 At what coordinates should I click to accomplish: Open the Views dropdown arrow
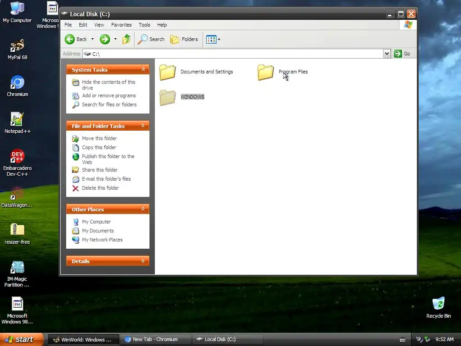tap(219, 39)
